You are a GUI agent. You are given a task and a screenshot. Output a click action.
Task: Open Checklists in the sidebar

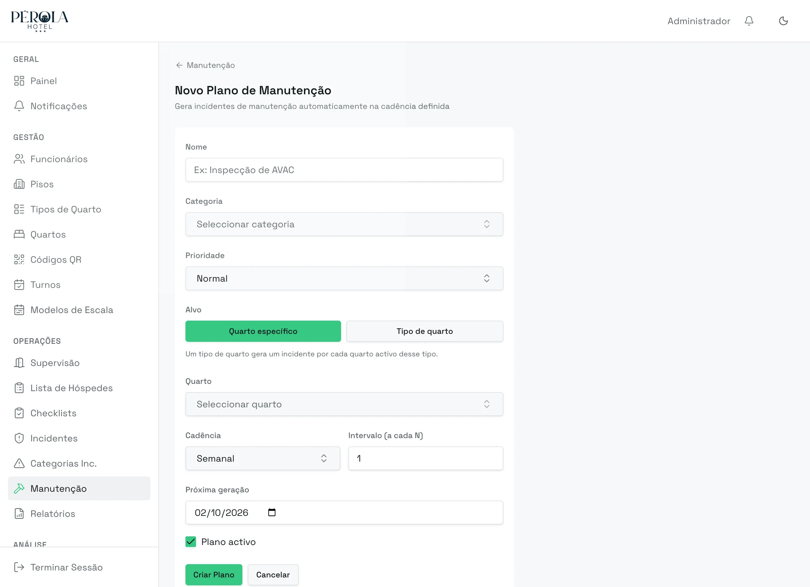(x=79, y=413)
